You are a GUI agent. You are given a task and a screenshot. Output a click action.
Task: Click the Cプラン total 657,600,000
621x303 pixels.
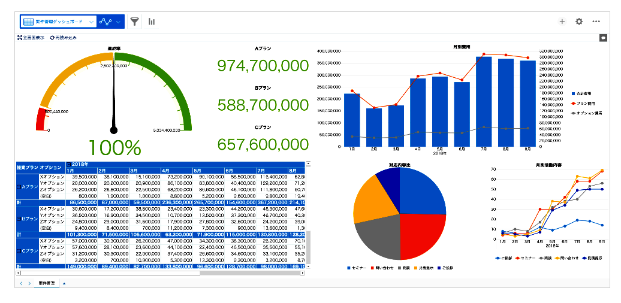tap(263, 144)
